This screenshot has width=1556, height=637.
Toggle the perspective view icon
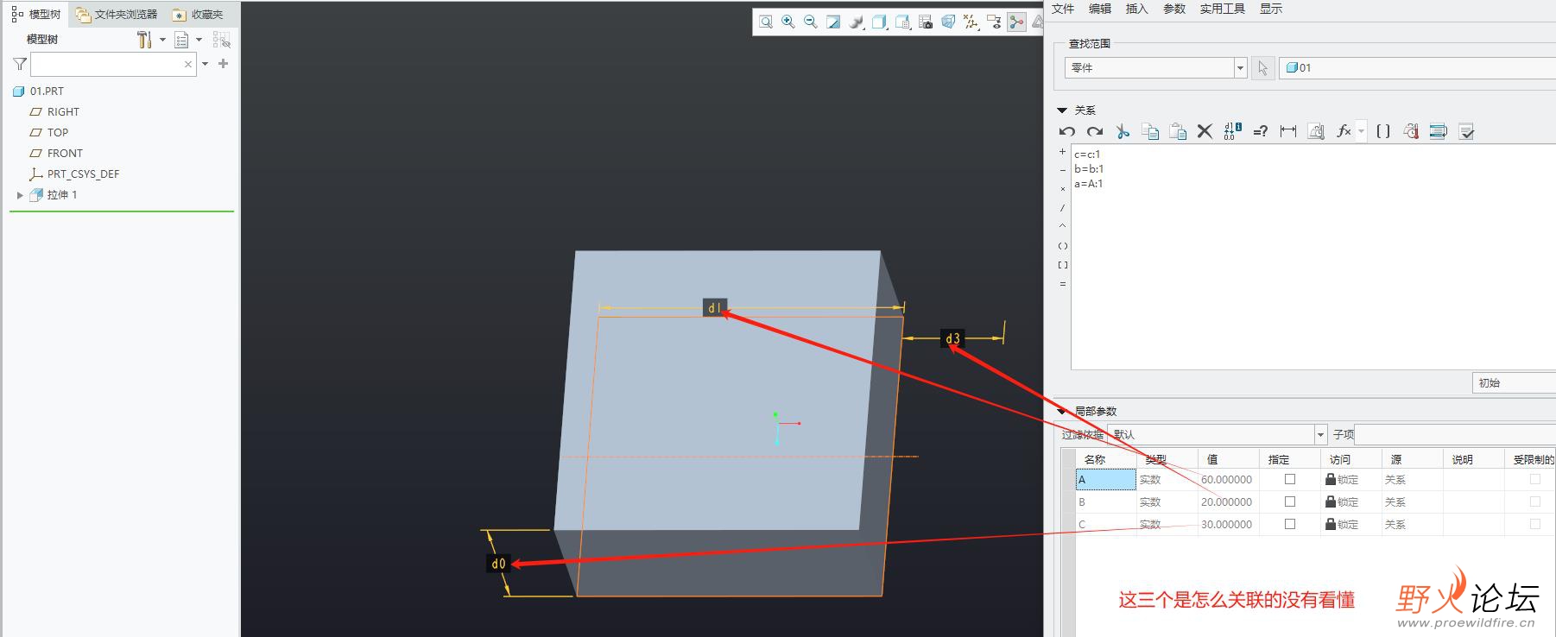tap(948, 22)
